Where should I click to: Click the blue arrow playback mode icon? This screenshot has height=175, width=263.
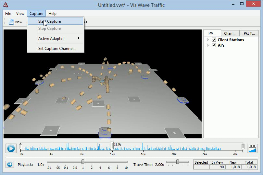10,164
